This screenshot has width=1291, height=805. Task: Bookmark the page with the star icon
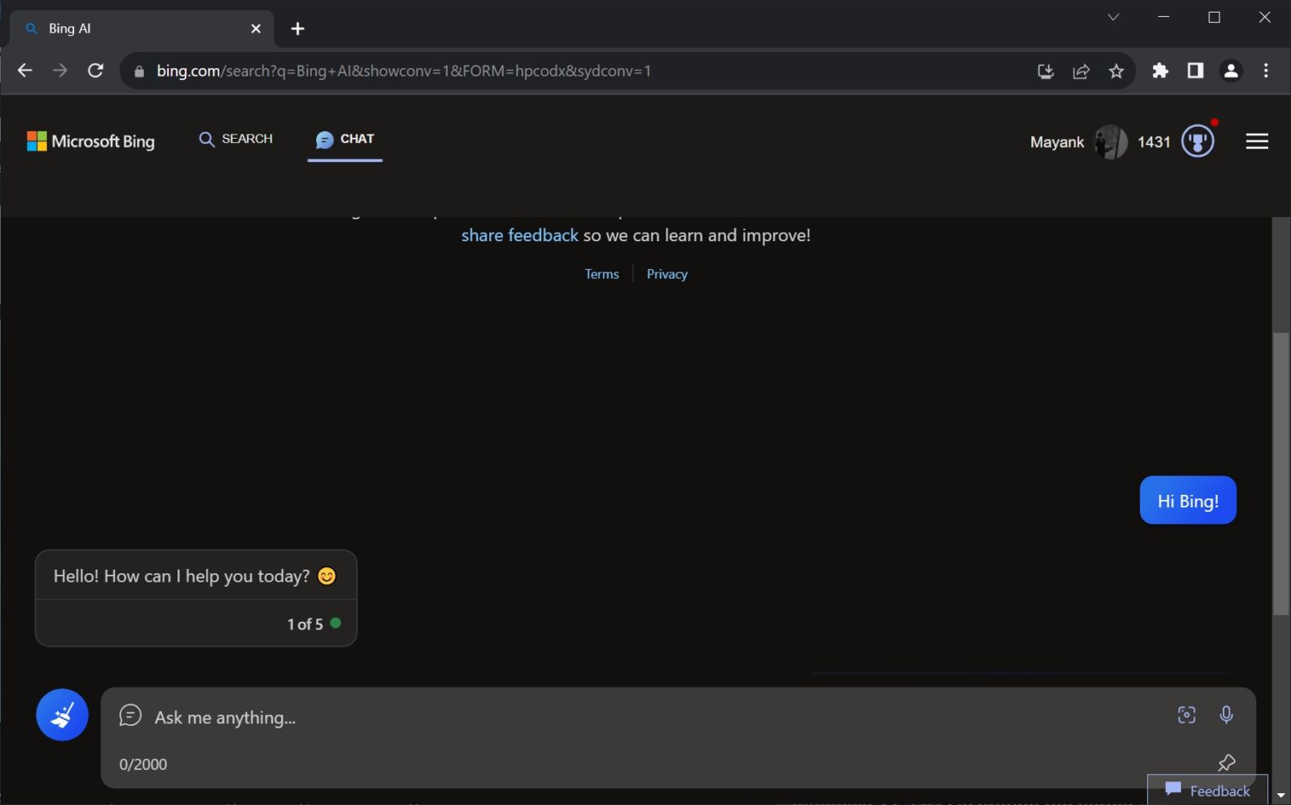(1116, 71)
